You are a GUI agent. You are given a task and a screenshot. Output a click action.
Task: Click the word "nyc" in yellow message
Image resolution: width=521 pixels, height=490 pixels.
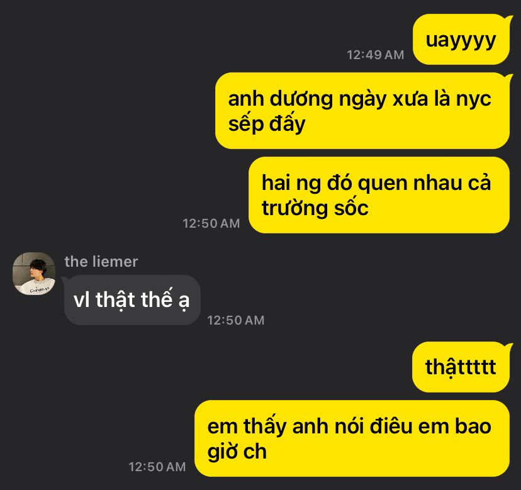point(473,99)
